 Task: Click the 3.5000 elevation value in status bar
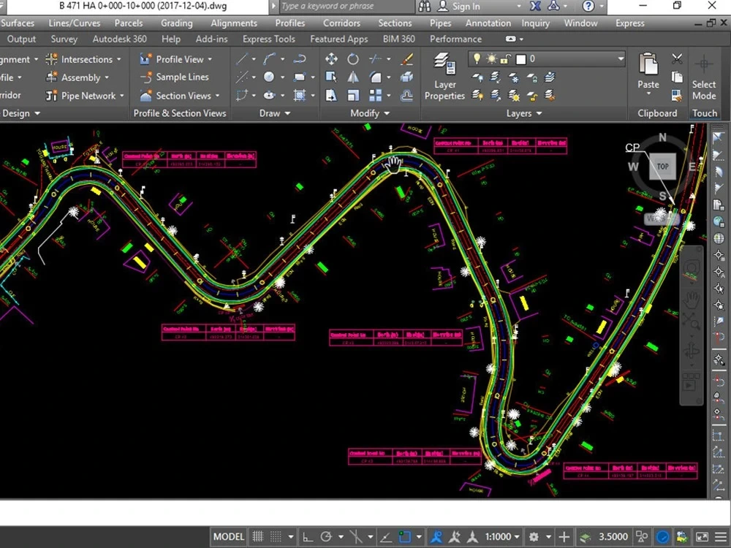coord(613,537)
